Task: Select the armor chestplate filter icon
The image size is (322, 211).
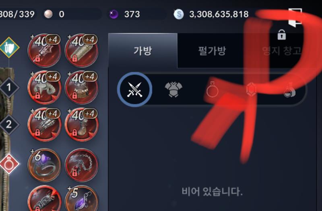Action: [173, 89]
